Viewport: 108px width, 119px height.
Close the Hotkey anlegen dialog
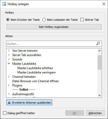pos(104,4)
